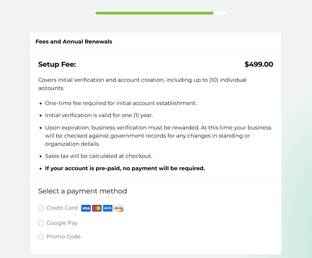Select the Credit Card radio button
312x258 pixels.
41,208
